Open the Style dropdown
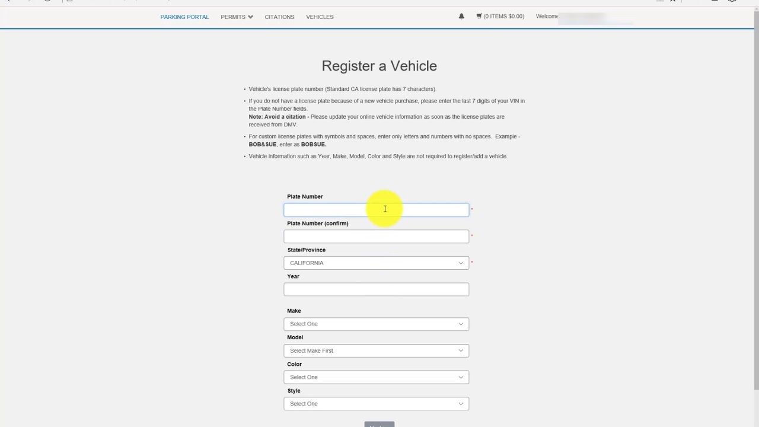Screen dimensions: 759x427 coord(376,404)
